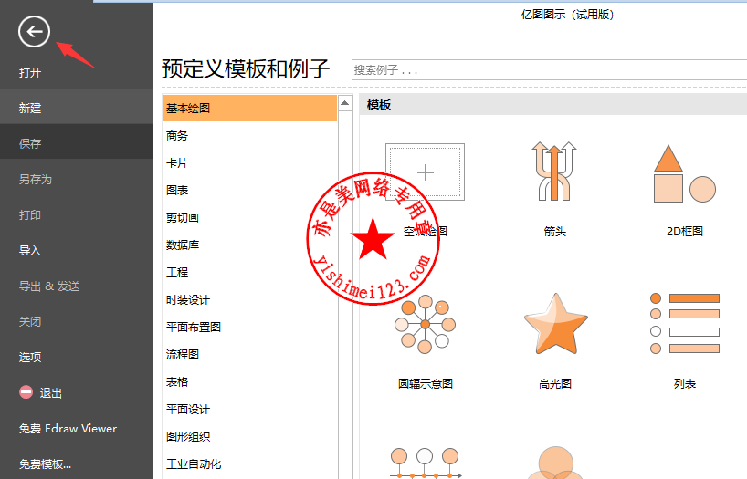The height and width of the screenshot is (479, 747).
Task: Click the 高光图 template label
Action: point(555,384)
